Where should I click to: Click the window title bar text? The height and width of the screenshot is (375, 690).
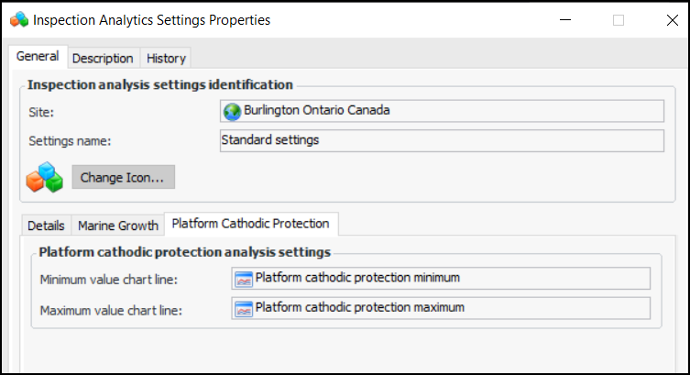(x=153, y=19)
